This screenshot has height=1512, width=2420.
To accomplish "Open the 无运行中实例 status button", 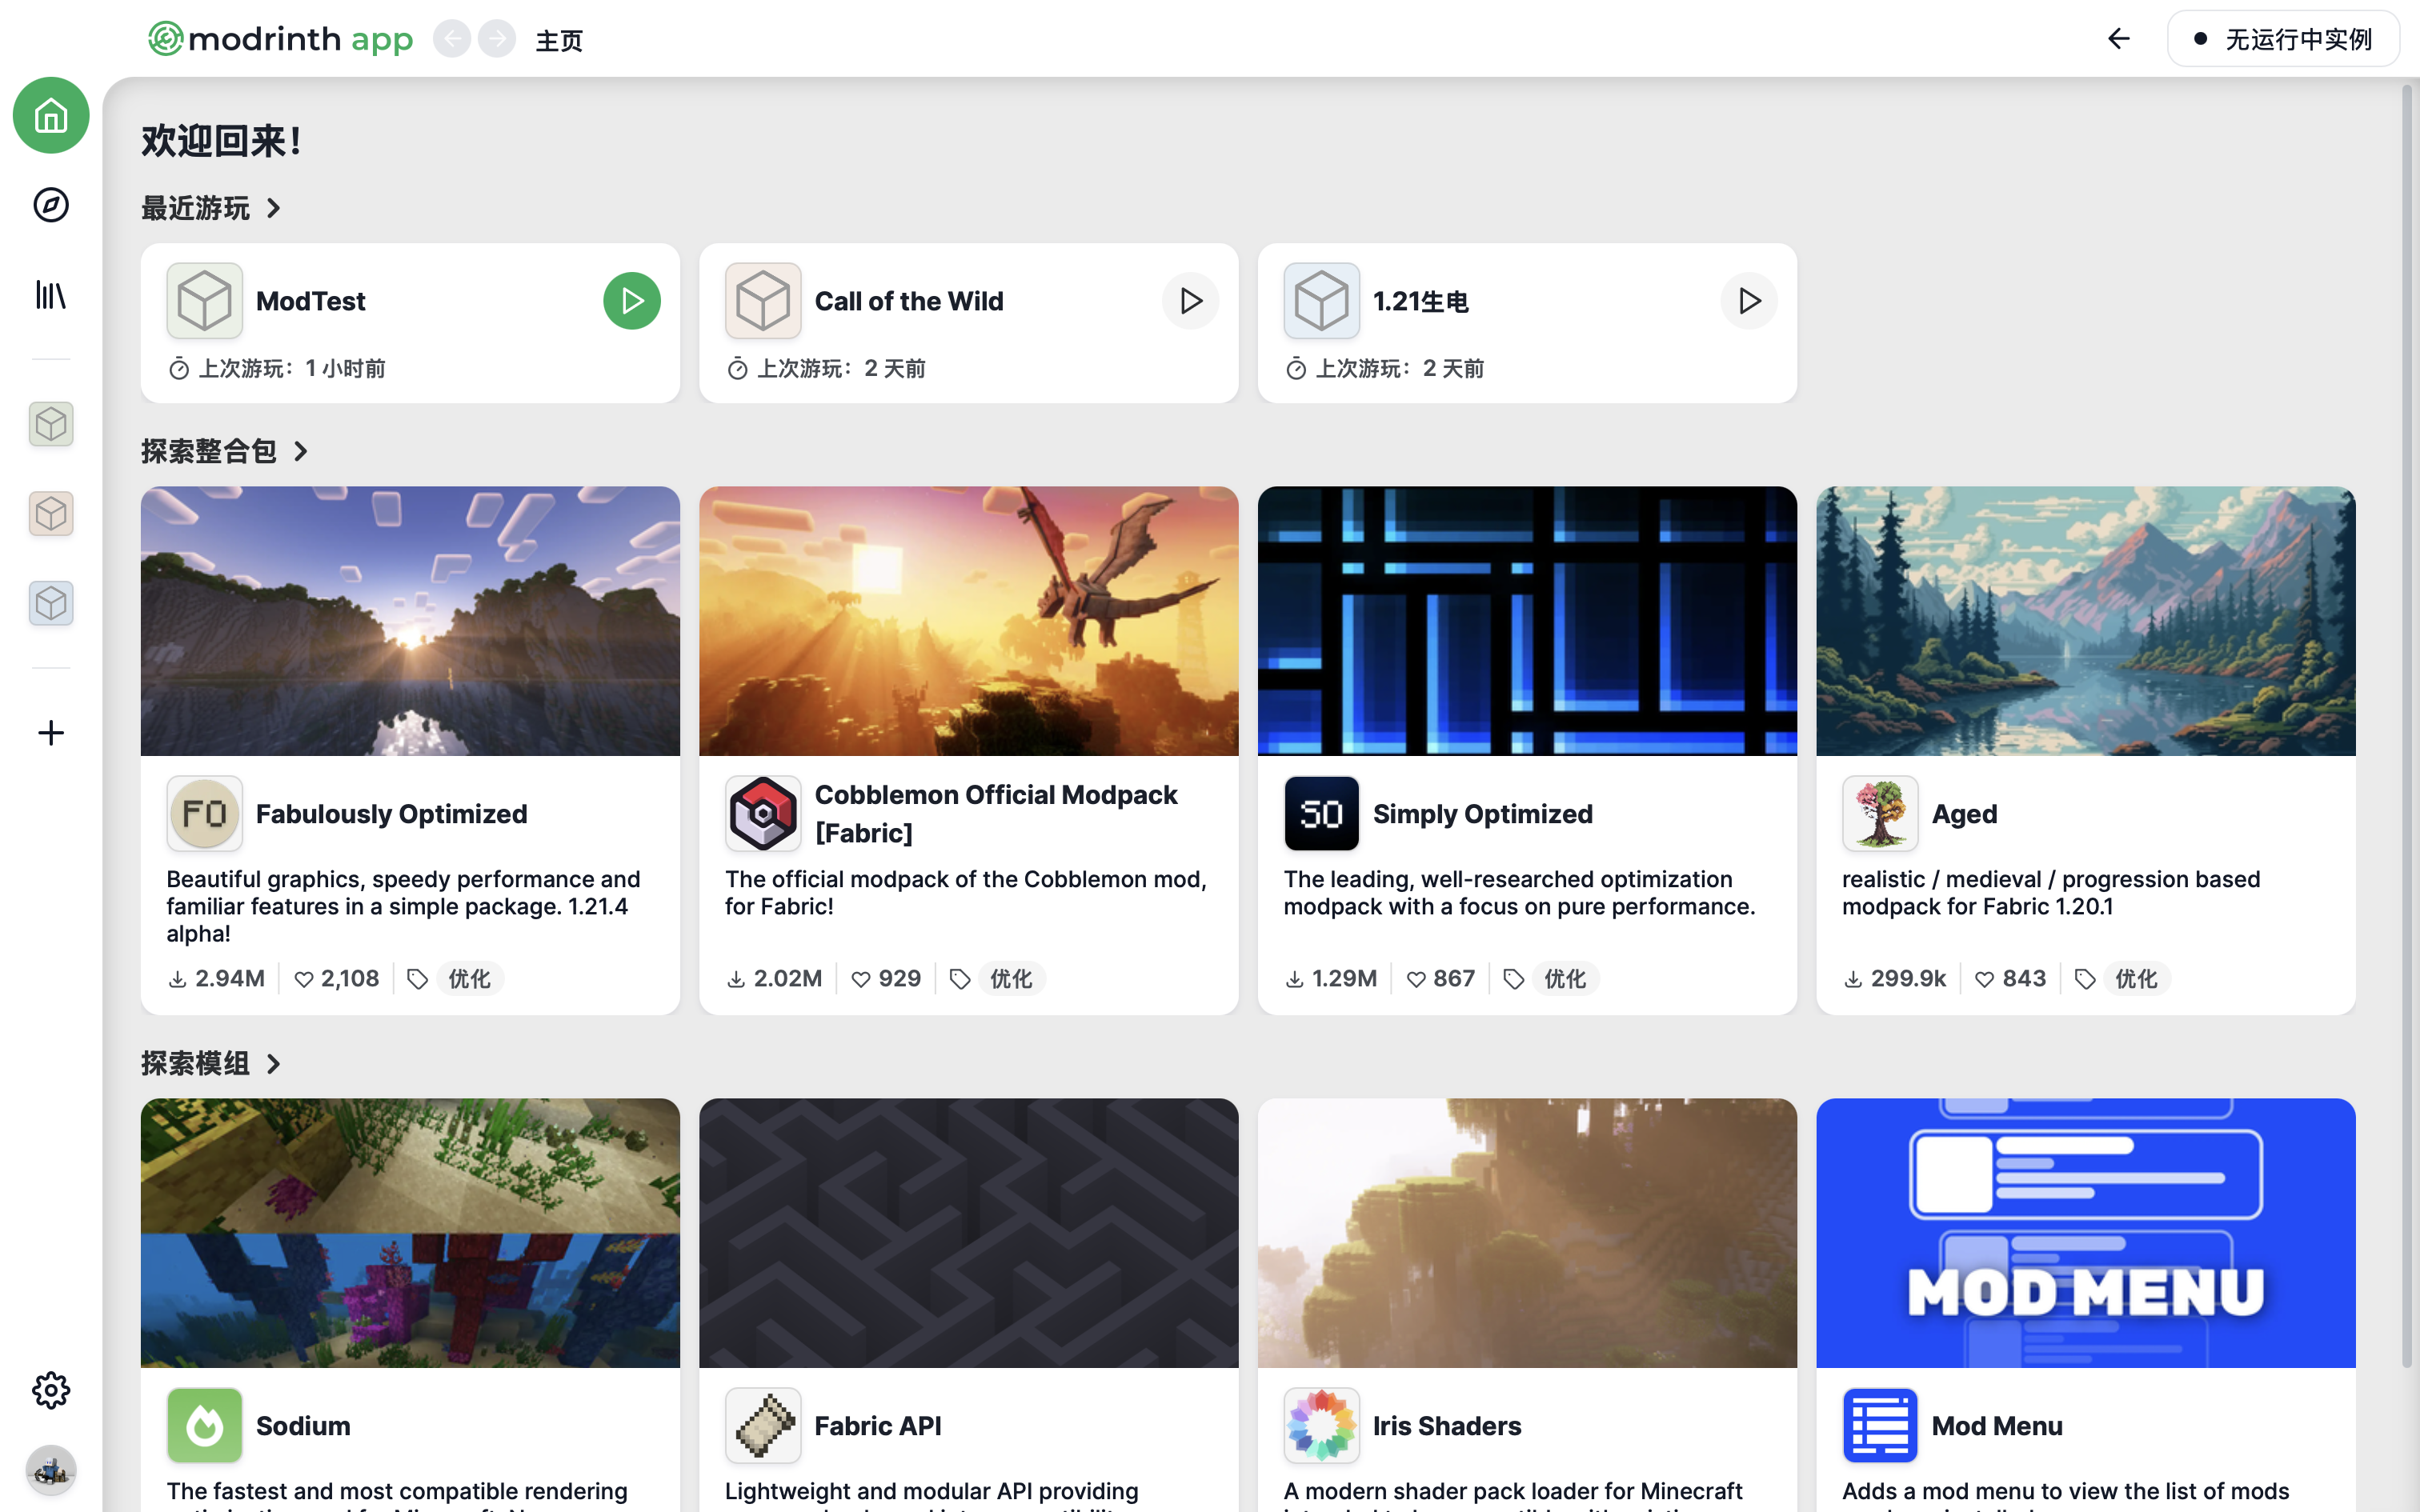I will click(x=2283, y=39).
